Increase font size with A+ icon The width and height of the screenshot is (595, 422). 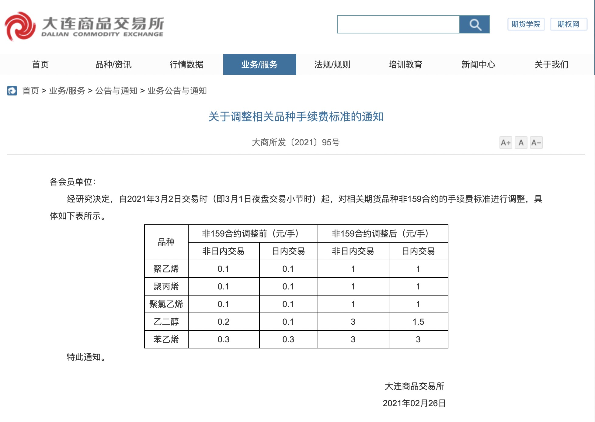[x=506, y=143]
